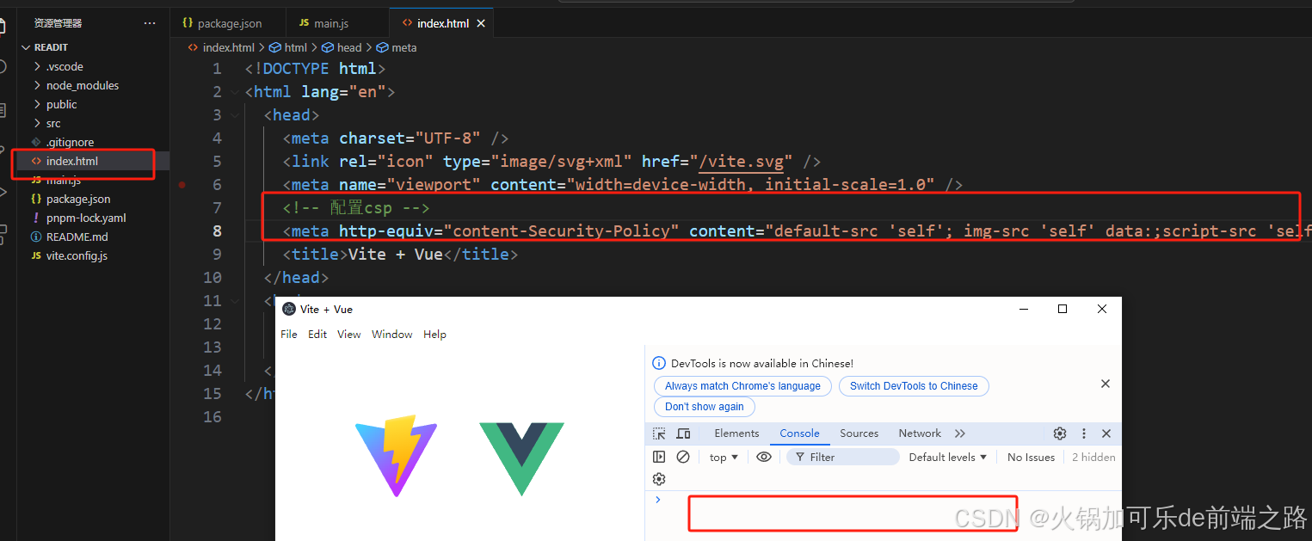Open DevTools customize menu via three-dot icon

1083,433
